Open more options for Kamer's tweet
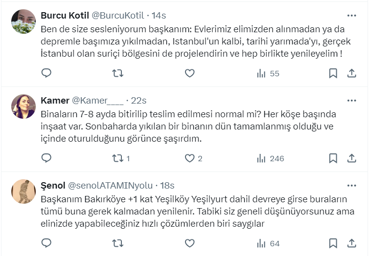Screen dimensions: 370x256 351,100
